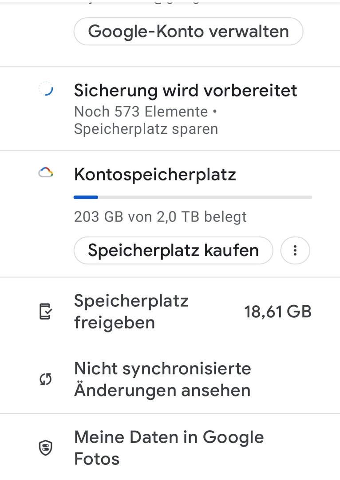The image size is (340, 480).
Task: Click the account storage usage bar
Action: click(x=193, y=197)
